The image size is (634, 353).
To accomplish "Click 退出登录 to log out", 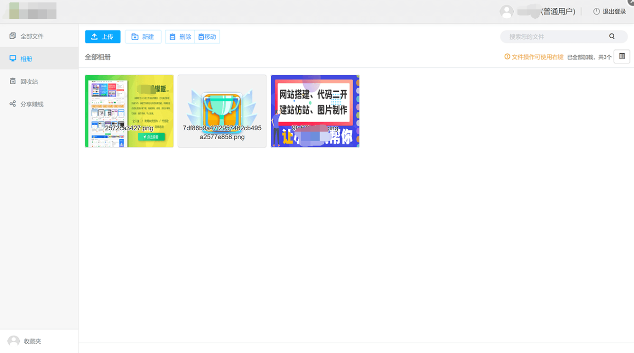I will 610,11.
